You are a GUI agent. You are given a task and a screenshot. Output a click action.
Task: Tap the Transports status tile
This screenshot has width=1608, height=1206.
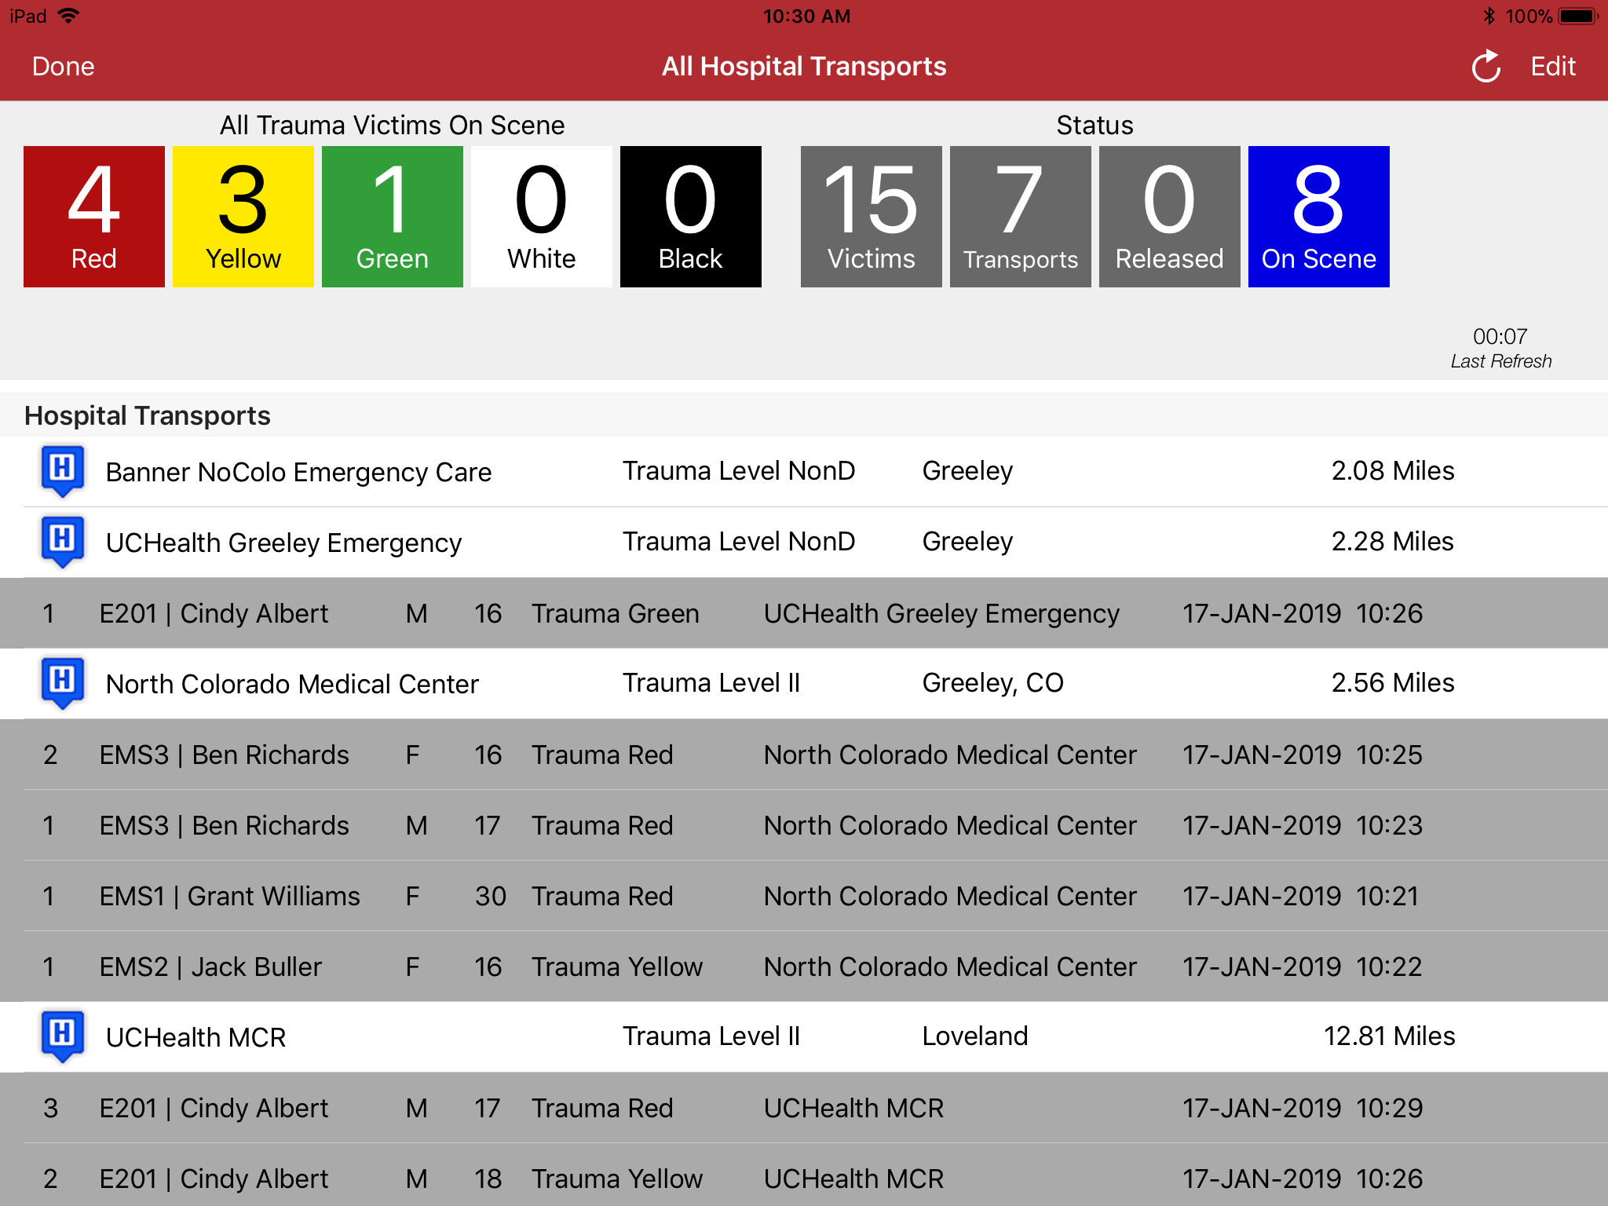1021,217
